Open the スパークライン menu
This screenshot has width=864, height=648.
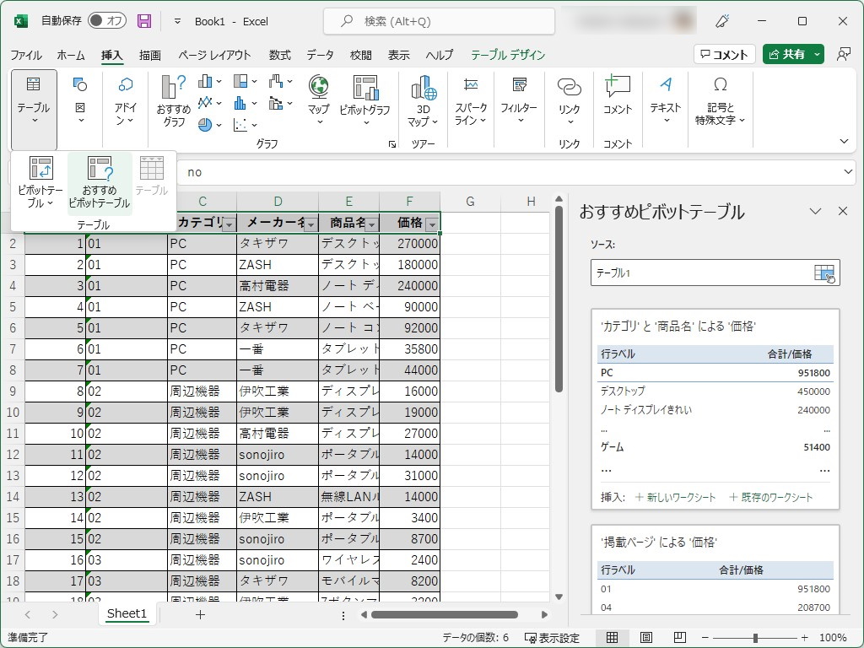click(x=471, y=100)
